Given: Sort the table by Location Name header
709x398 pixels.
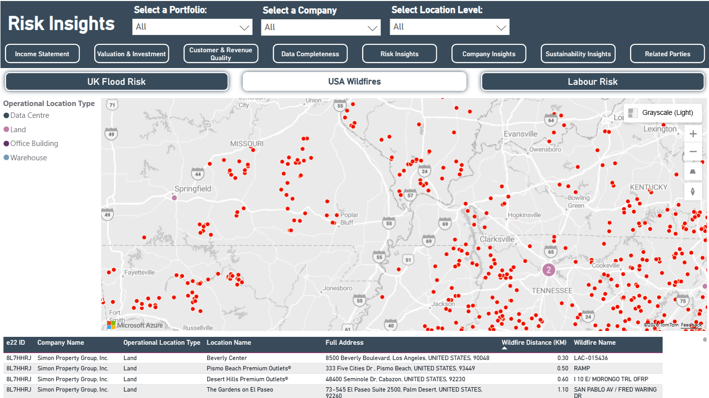Looking at the screenshot, I should pyautogui.click(x=229, y=343).
